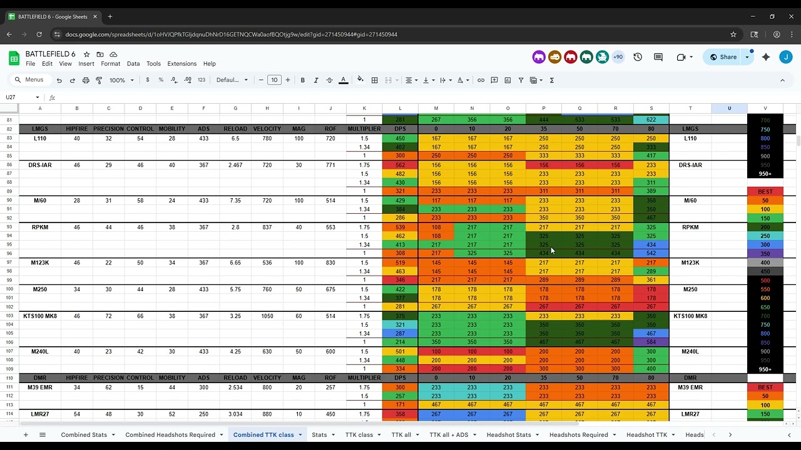Toggle italic formatting
Viewport: 801px width, 450px height.
coord(316,80)
